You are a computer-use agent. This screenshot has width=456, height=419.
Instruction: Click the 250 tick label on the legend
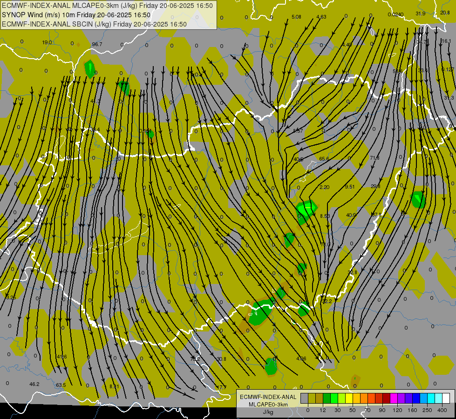pos(427,410)
